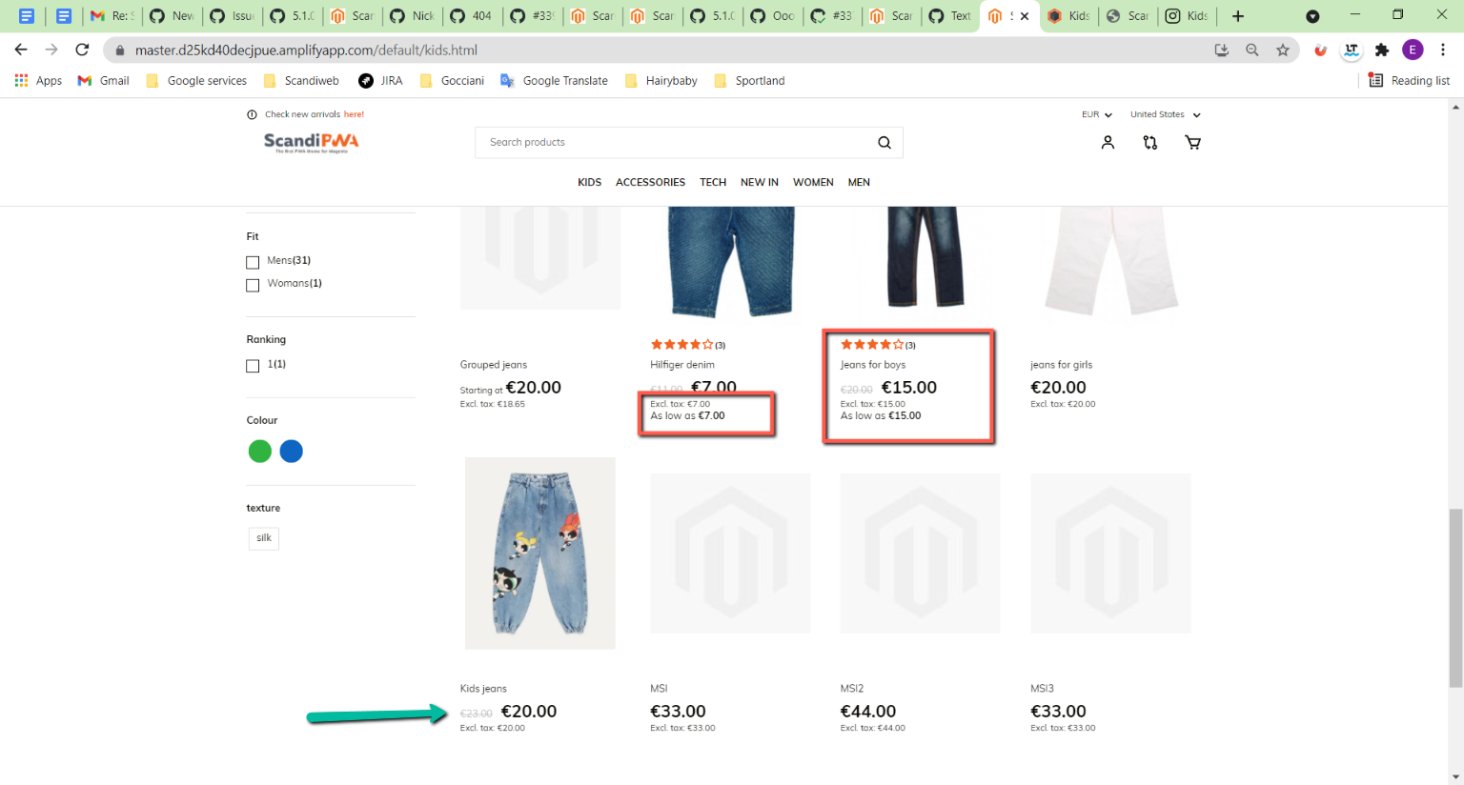Image resolution: width=1464 pixels, height=785 pixels.
Task: Open the EUR currency dropdown
Action: (x=1095, y=113)
